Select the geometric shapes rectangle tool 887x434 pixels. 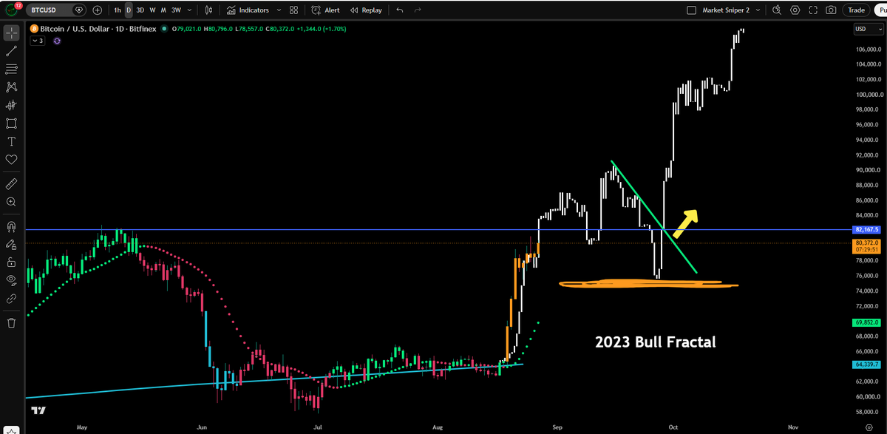(x=12, y=123)
